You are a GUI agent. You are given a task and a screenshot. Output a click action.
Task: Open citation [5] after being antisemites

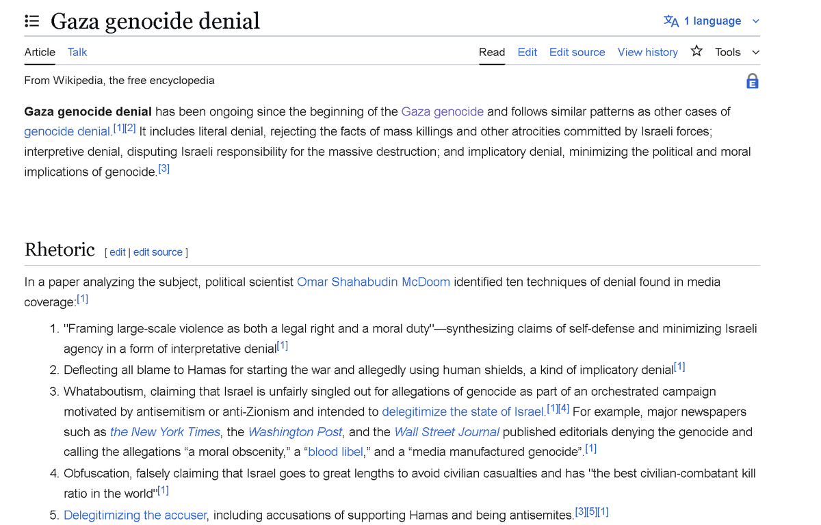[x=591, y=512]
